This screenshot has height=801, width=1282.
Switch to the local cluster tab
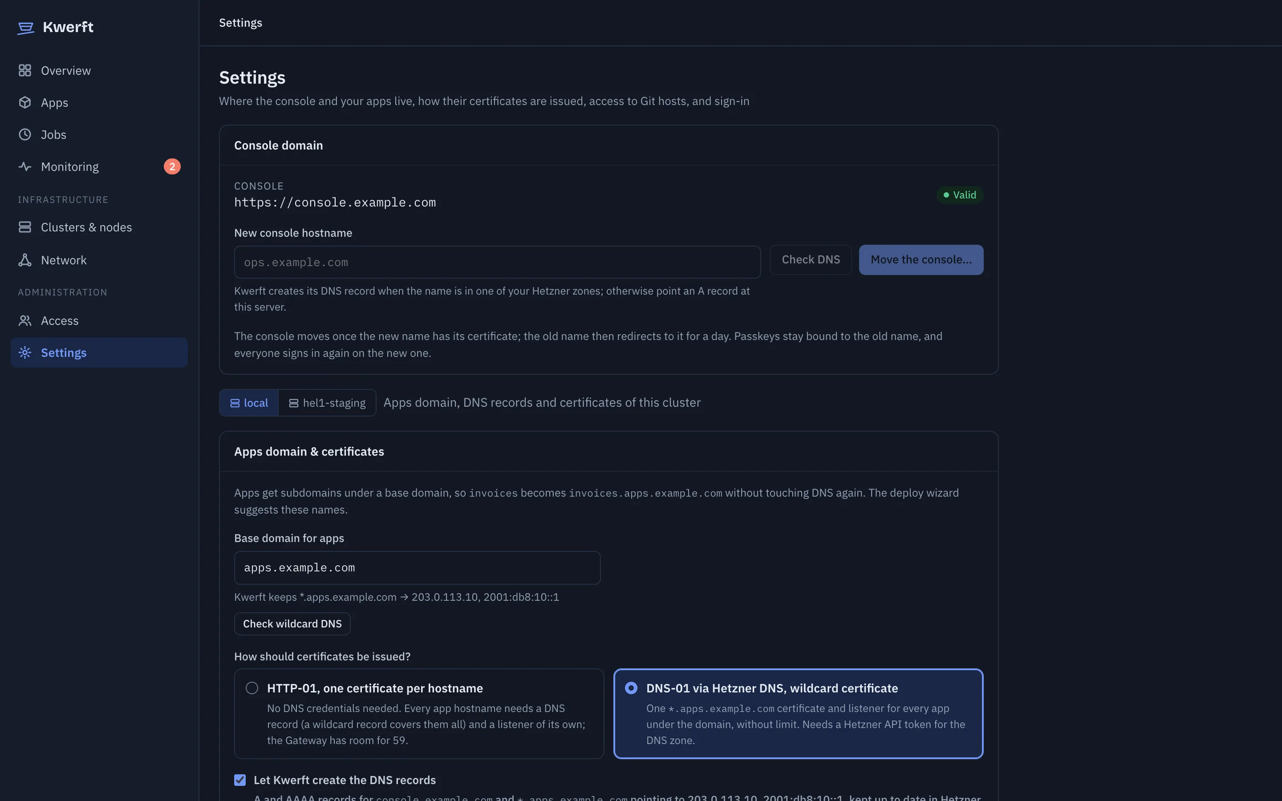(249, 403)
